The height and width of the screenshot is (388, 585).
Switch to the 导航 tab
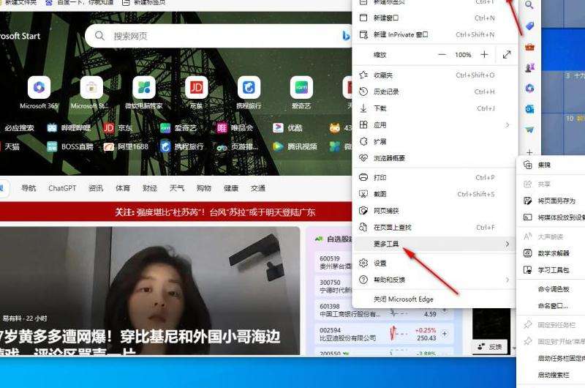pyautogui.click(x=29, y=188)
